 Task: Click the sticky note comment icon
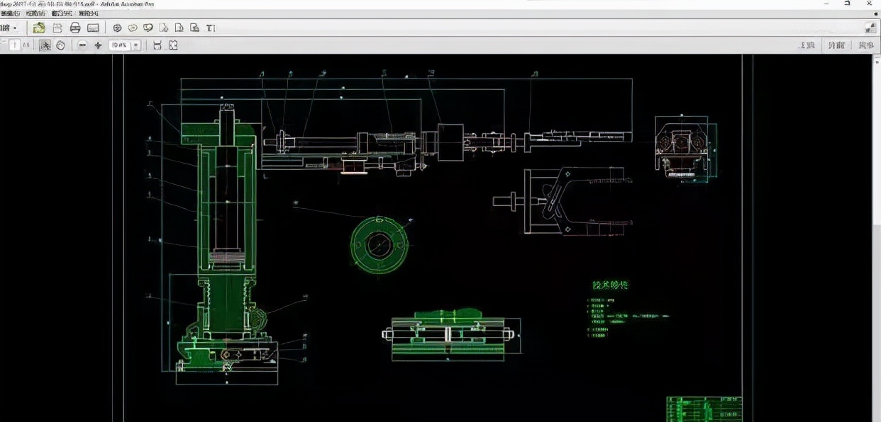pyautogui.click(x=133, y=28)
